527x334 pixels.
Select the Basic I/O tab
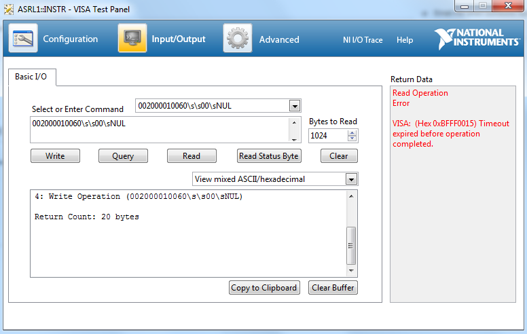(x=32, y=77)
